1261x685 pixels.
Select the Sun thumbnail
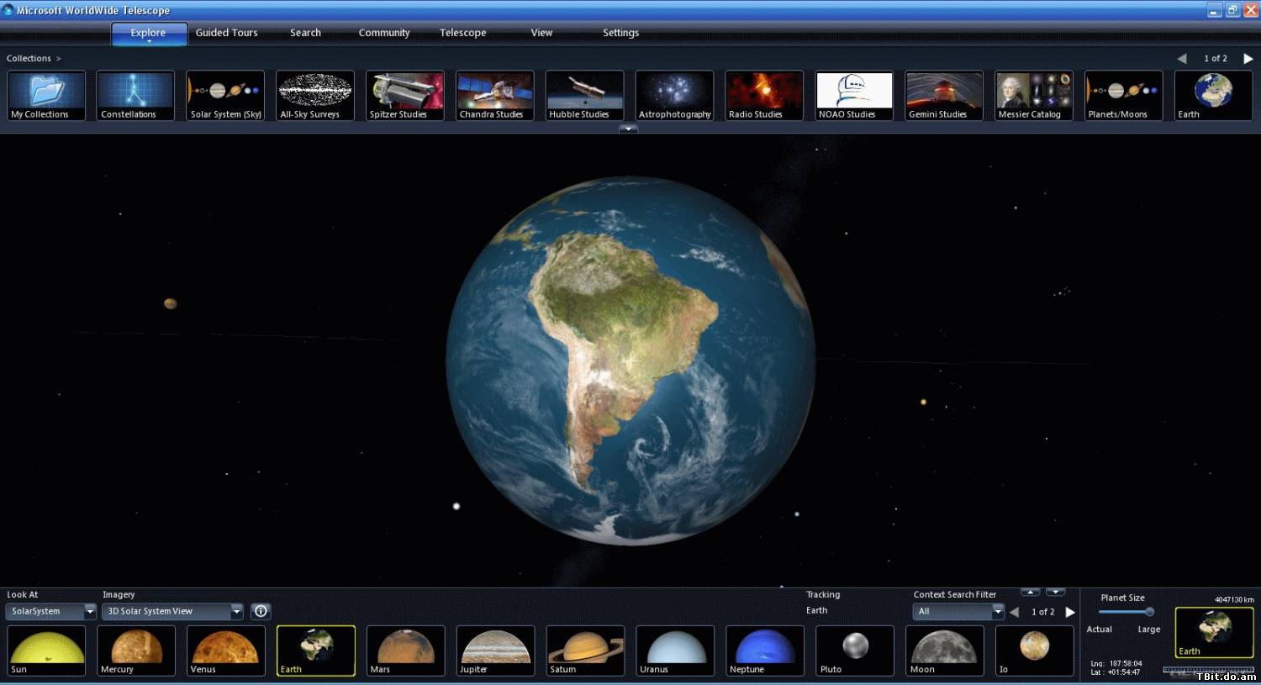46,651
